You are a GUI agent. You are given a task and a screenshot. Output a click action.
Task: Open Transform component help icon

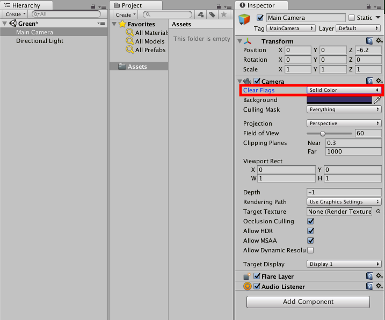coord(369,41)
